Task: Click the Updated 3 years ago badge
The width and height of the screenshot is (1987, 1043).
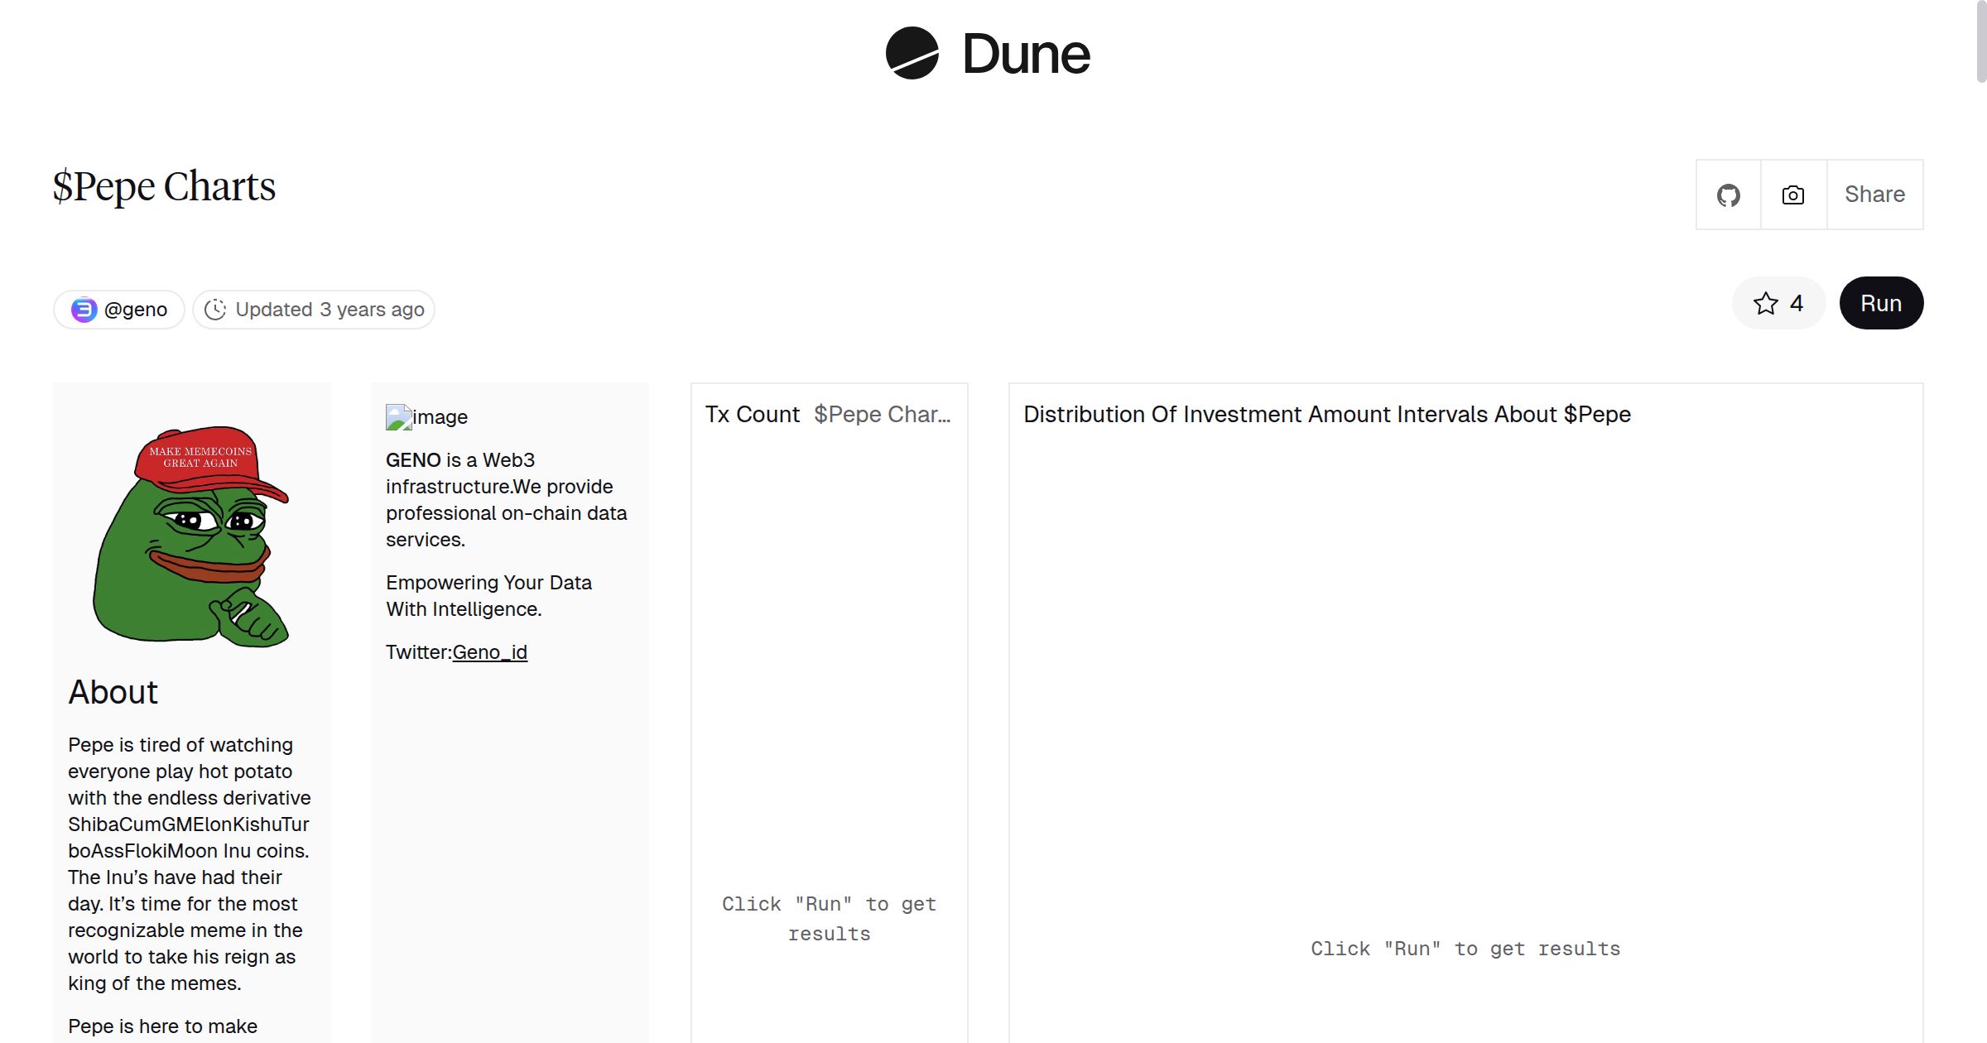Action: (330, 310)
